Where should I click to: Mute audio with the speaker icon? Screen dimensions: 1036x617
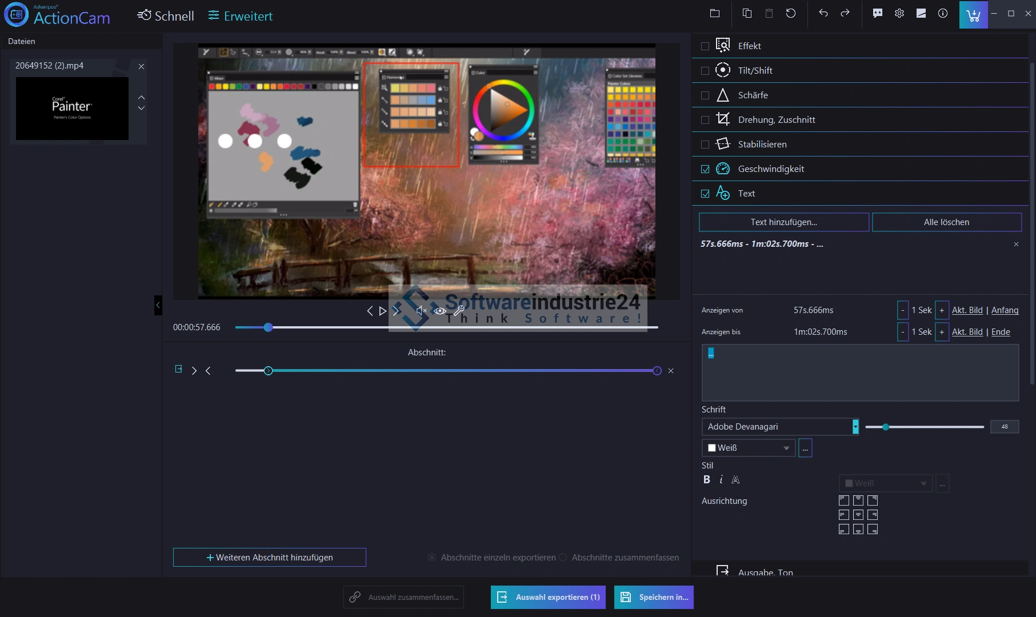[x=421, y=311]
